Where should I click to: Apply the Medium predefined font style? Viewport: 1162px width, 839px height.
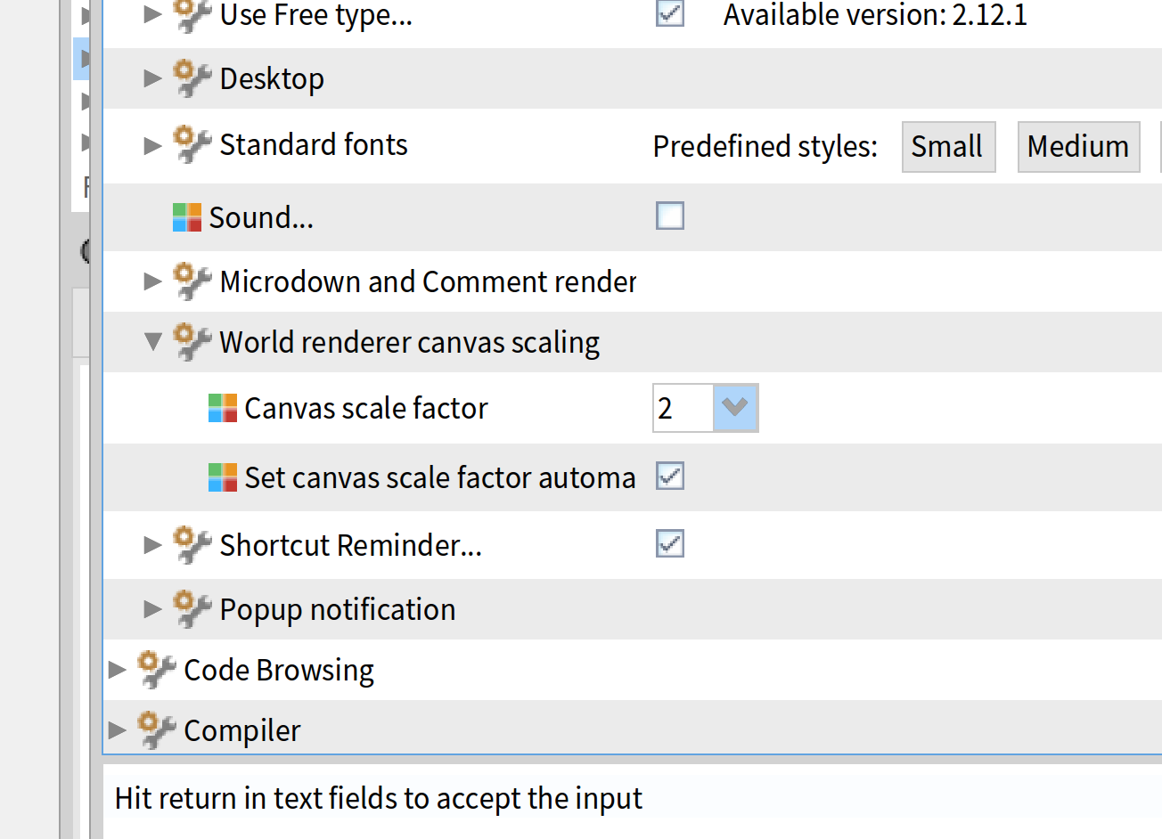click(1078, 146)
